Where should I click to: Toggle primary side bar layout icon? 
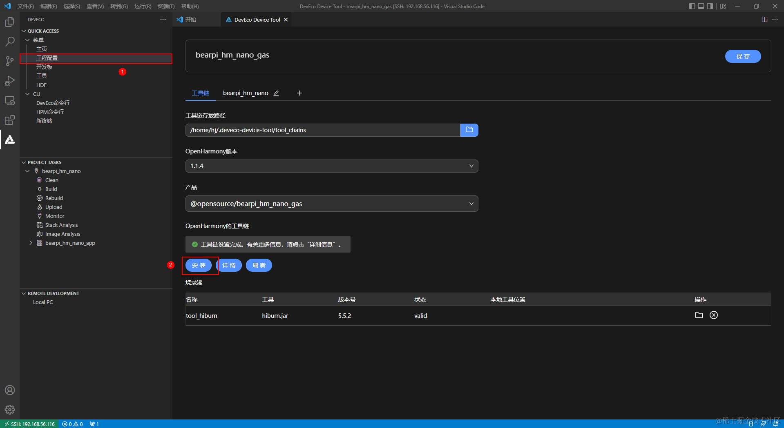pyautogui.click(x=692, y=6)
